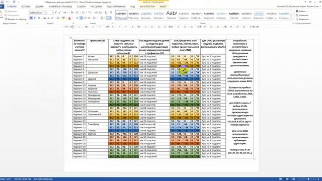Toggle bold formatting
This screenshot has height=181, width=322.
[x=31, y=18]
